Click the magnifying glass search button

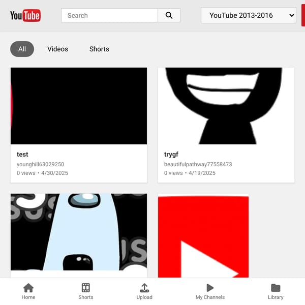tap(169, 15)
